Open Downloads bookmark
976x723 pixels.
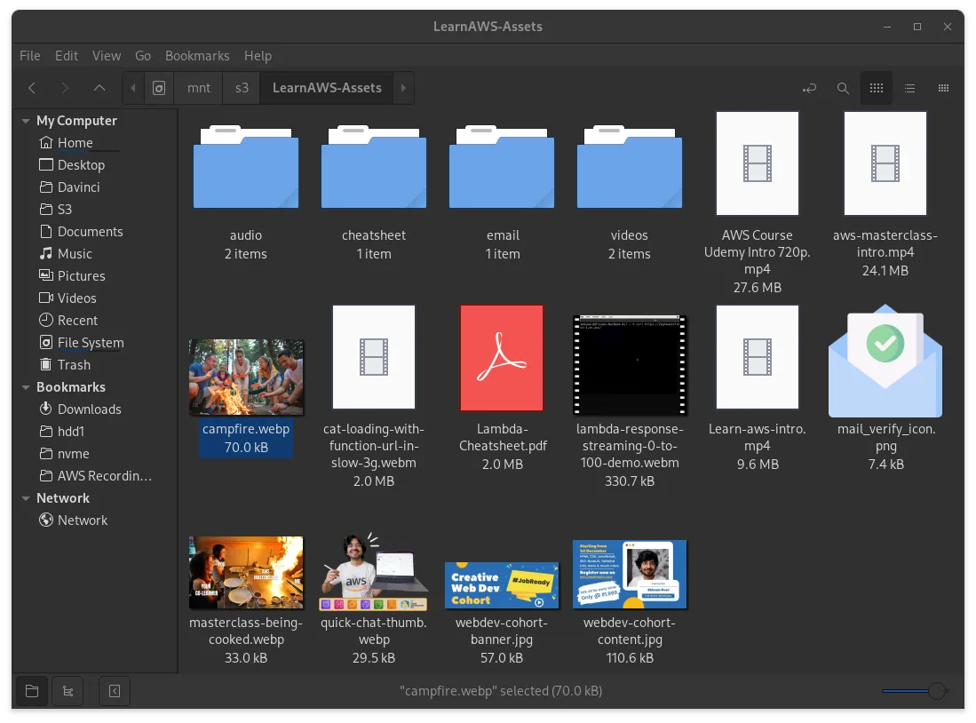pos(89,409)
